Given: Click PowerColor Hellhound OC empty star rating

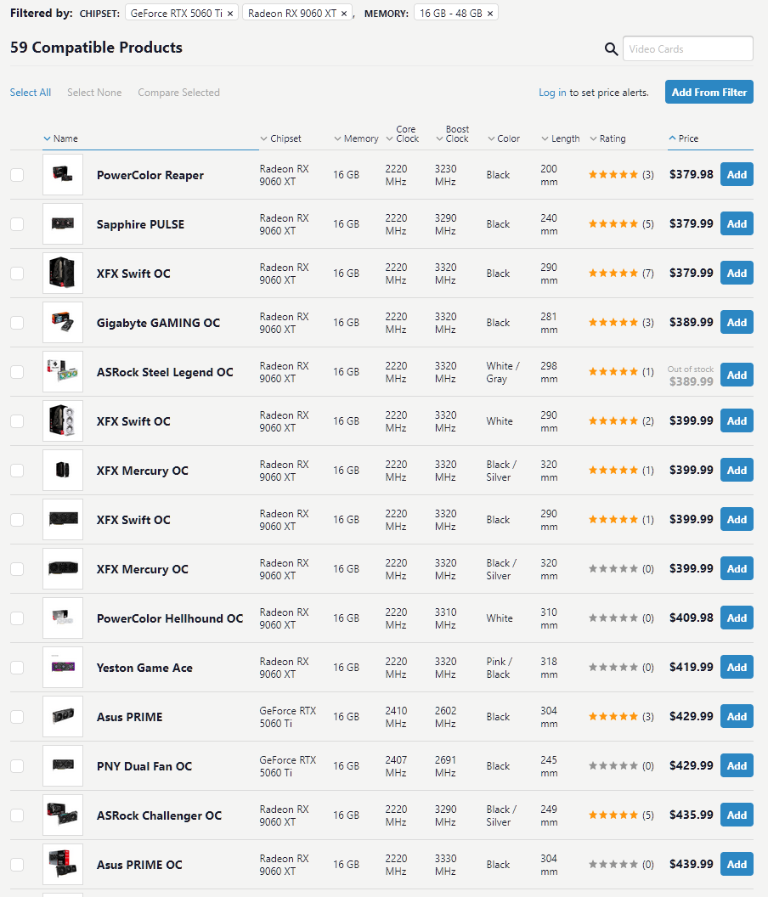Looking at the screenshot, I should tap(613, 618).
